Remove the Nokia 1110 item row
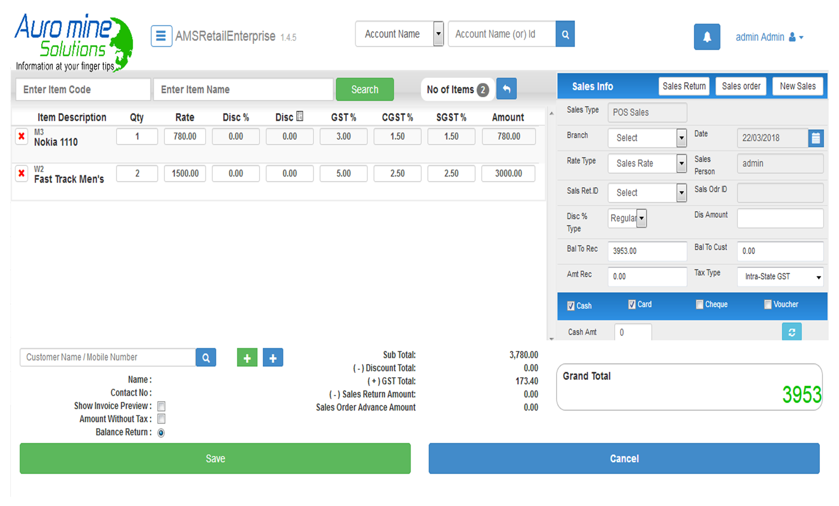The height and width of the screenshot is (506, 839). point(21,136)
